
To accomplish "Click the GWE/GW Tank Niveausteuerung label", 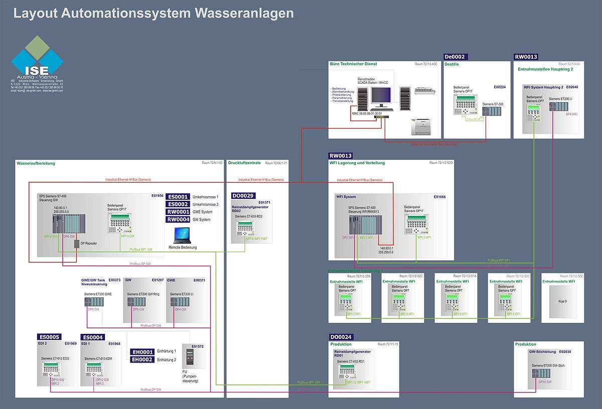I will (94, 282).
